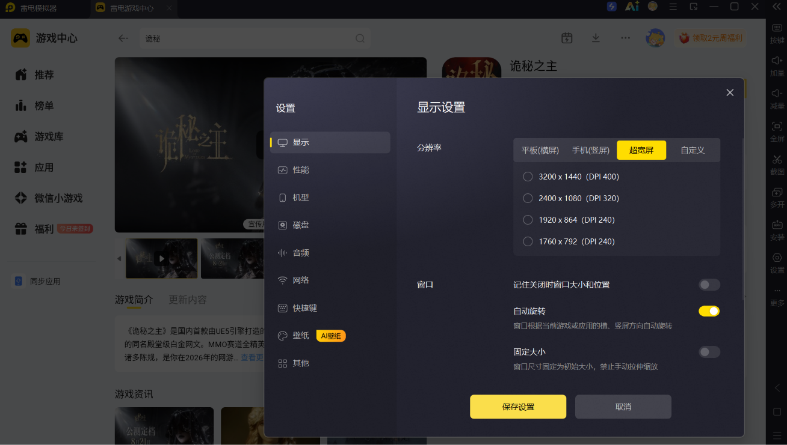This screenshot has width=787, height=445.
Task: Click 取消 to discard settings
Action: coord(623,407)
